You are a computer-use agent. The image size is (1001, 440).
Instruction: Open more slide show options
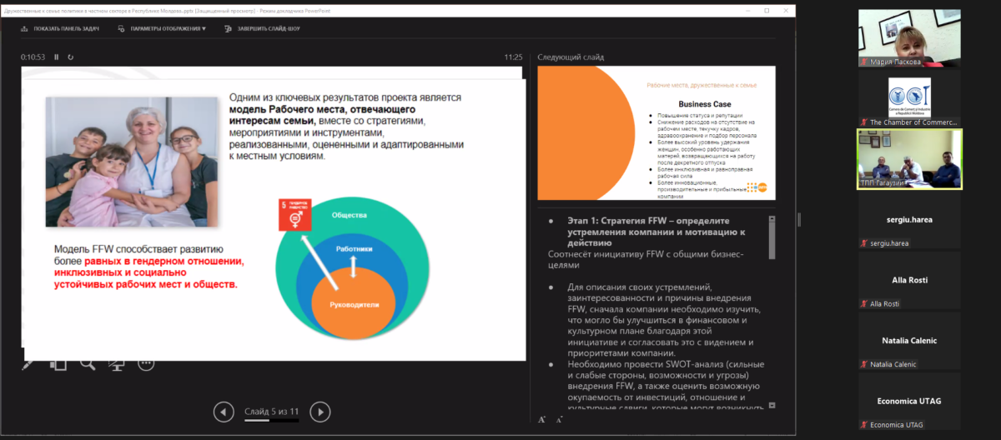coord(146,364)
